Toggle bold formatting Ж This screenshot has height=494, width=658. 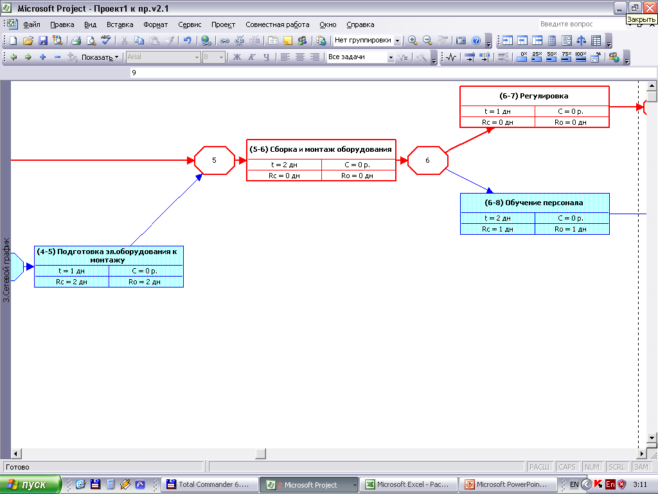pos(237,57)
